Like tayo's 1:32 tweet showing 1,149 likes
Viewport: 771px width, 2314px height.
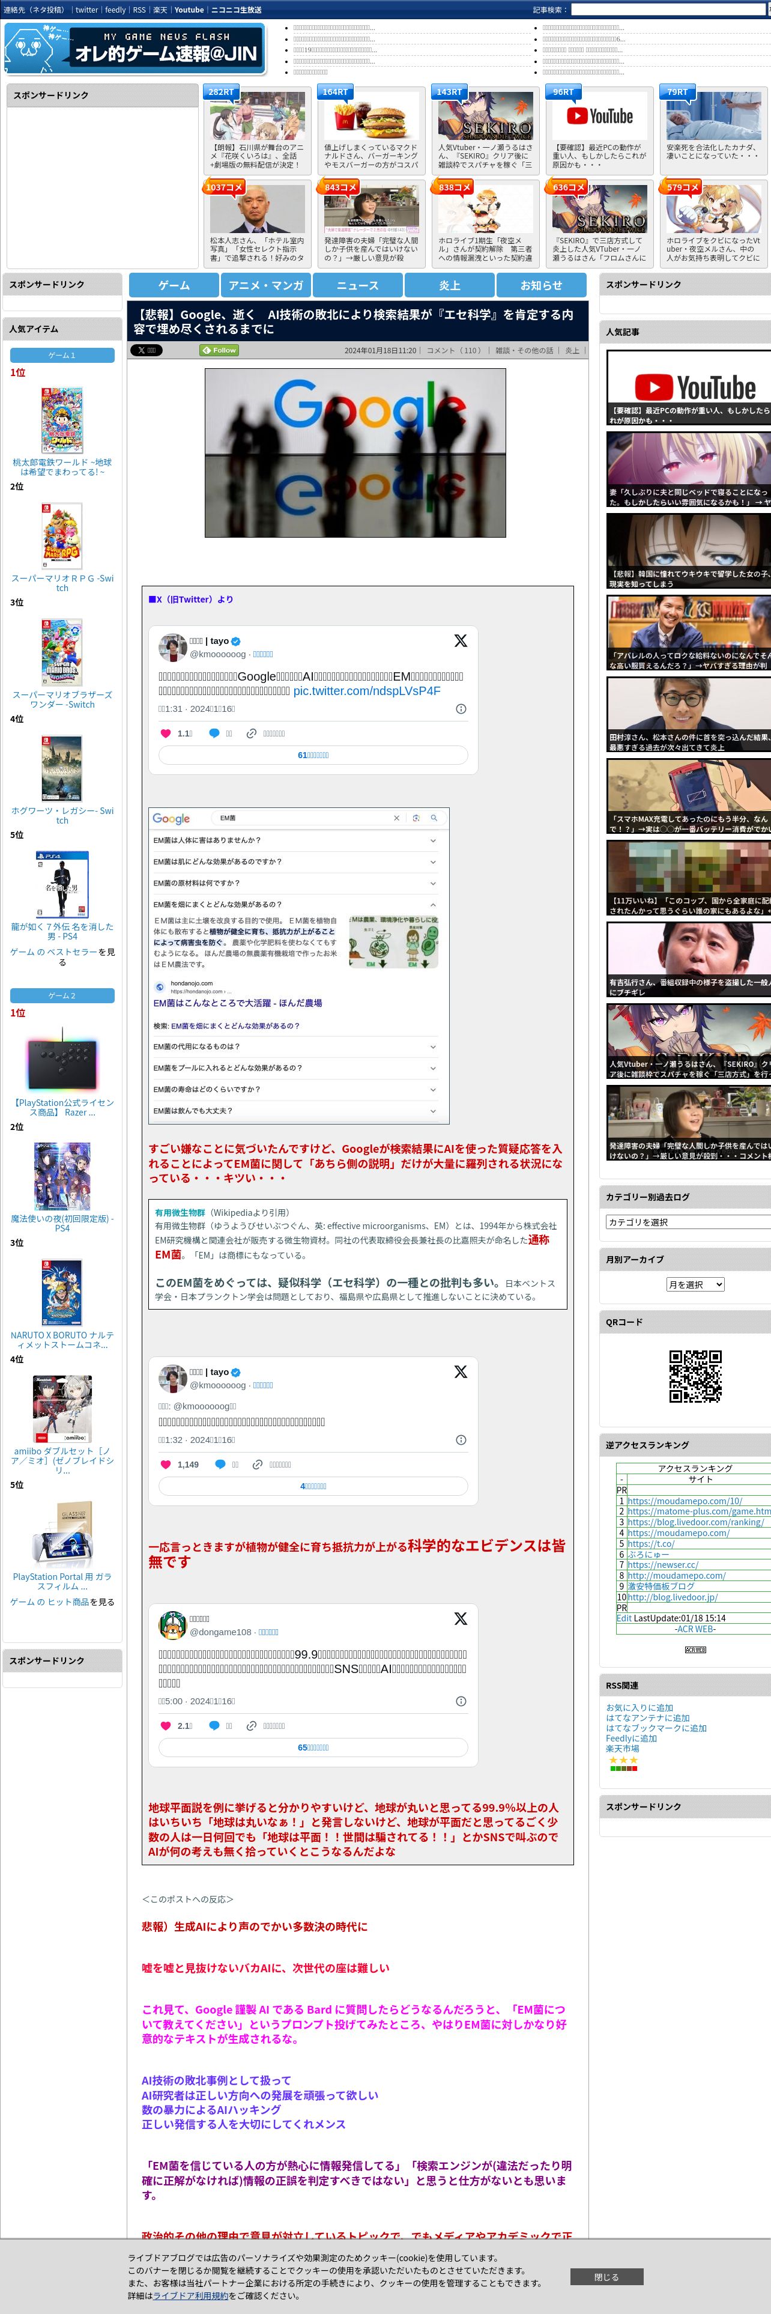tap(165, 1464)
